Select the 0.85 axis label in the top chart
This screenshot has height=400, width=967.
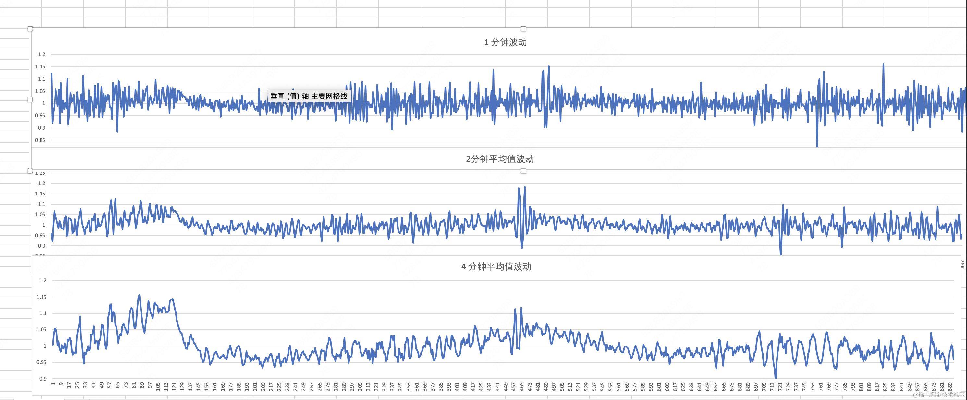point(40,140)
